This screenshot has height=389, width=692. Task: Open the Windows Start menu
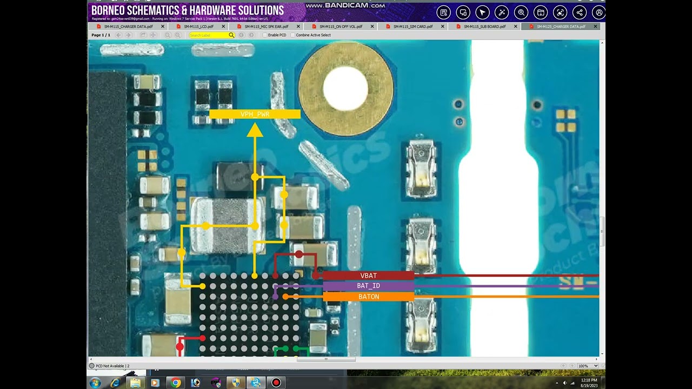(95, 383)
